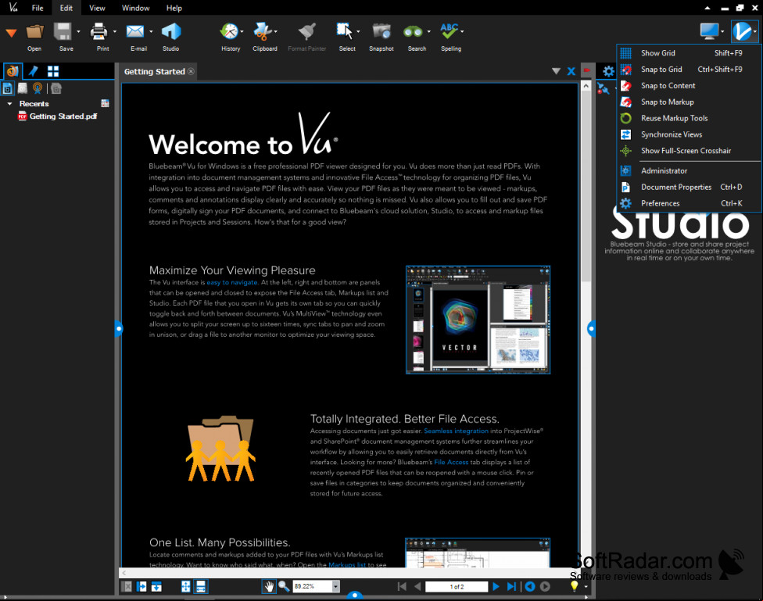Open the four-squares thumbnails panel tab
This screenshot has height=601, width=763.
pyautogui.click(x=53, y=72)
